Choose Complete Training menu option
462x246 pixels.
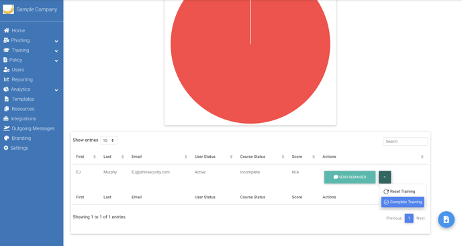(402, 202)
